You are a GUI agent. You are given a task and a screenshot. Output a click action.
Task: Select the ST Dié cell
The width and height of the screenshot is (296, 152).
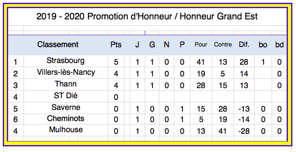[x=66, y=96]
